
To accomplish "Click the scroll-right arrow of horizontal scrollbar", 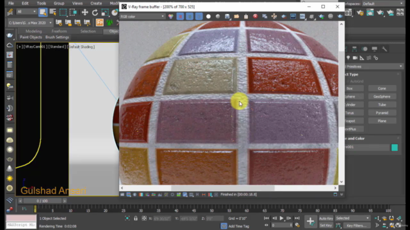I will tap(335, 188).
